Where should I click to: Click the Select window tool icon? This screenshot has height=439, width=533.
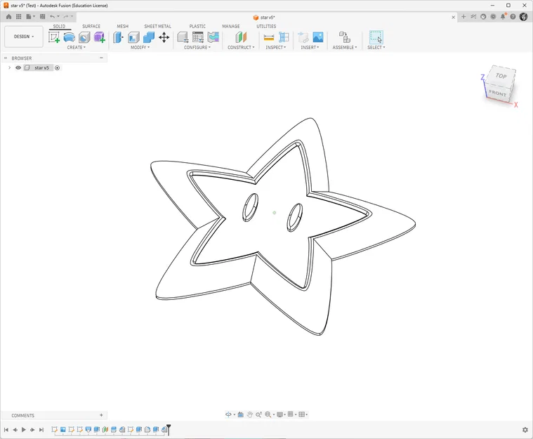coord(376,37)
